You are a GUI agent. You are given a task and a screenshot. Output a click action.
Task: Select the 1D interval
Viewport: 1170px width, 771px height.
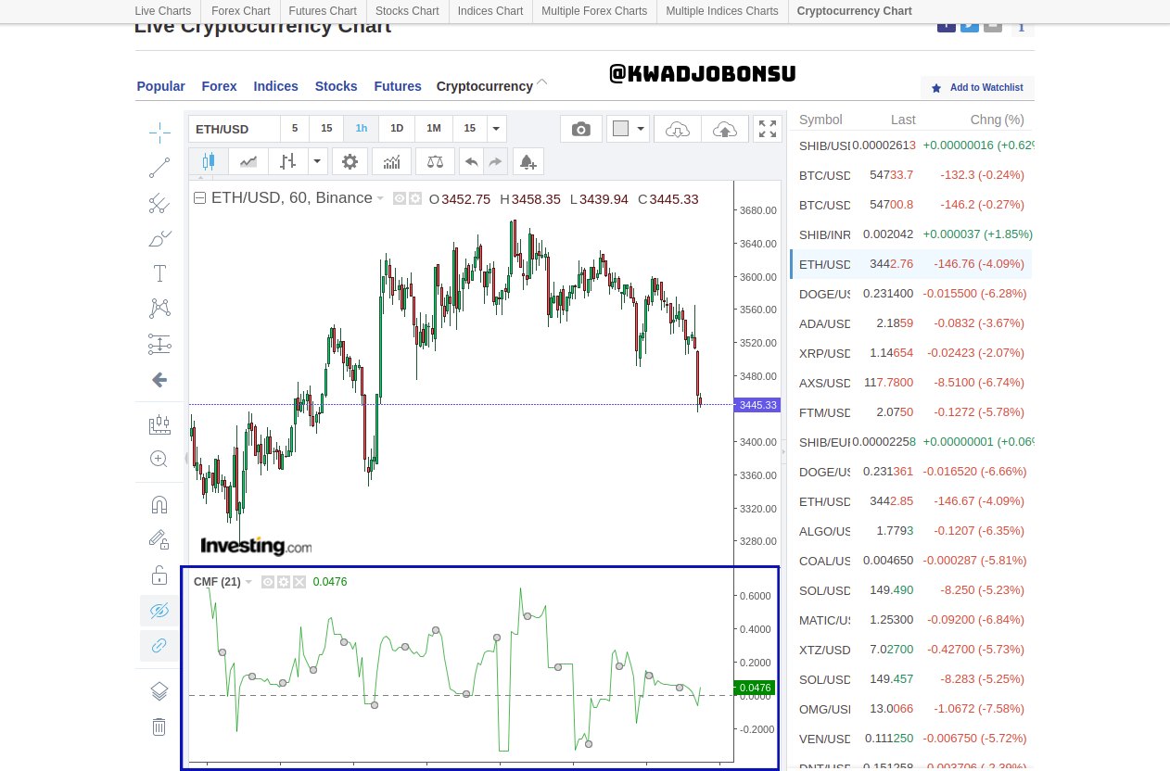[x=397, y=129]
